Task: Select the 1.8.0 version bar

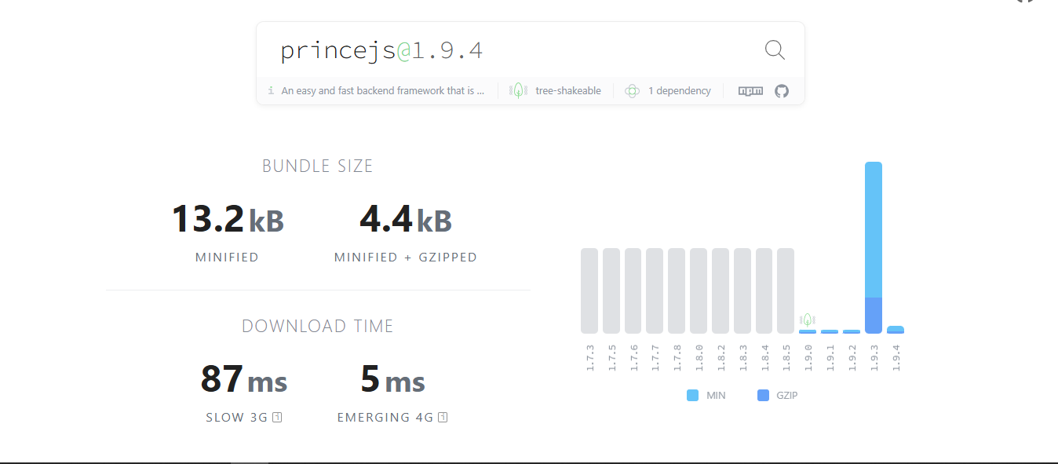Action: tap(698, 290)
